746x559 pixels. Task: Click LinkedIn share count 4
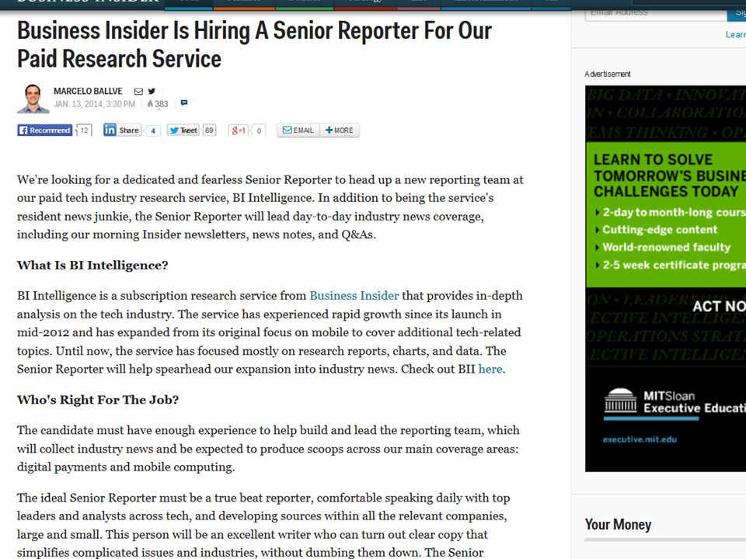pyautogui.click(x=153, y=130)
